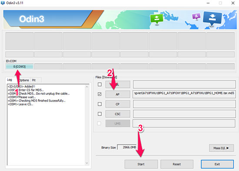Tick the BL file checkbox

[100, 84]
